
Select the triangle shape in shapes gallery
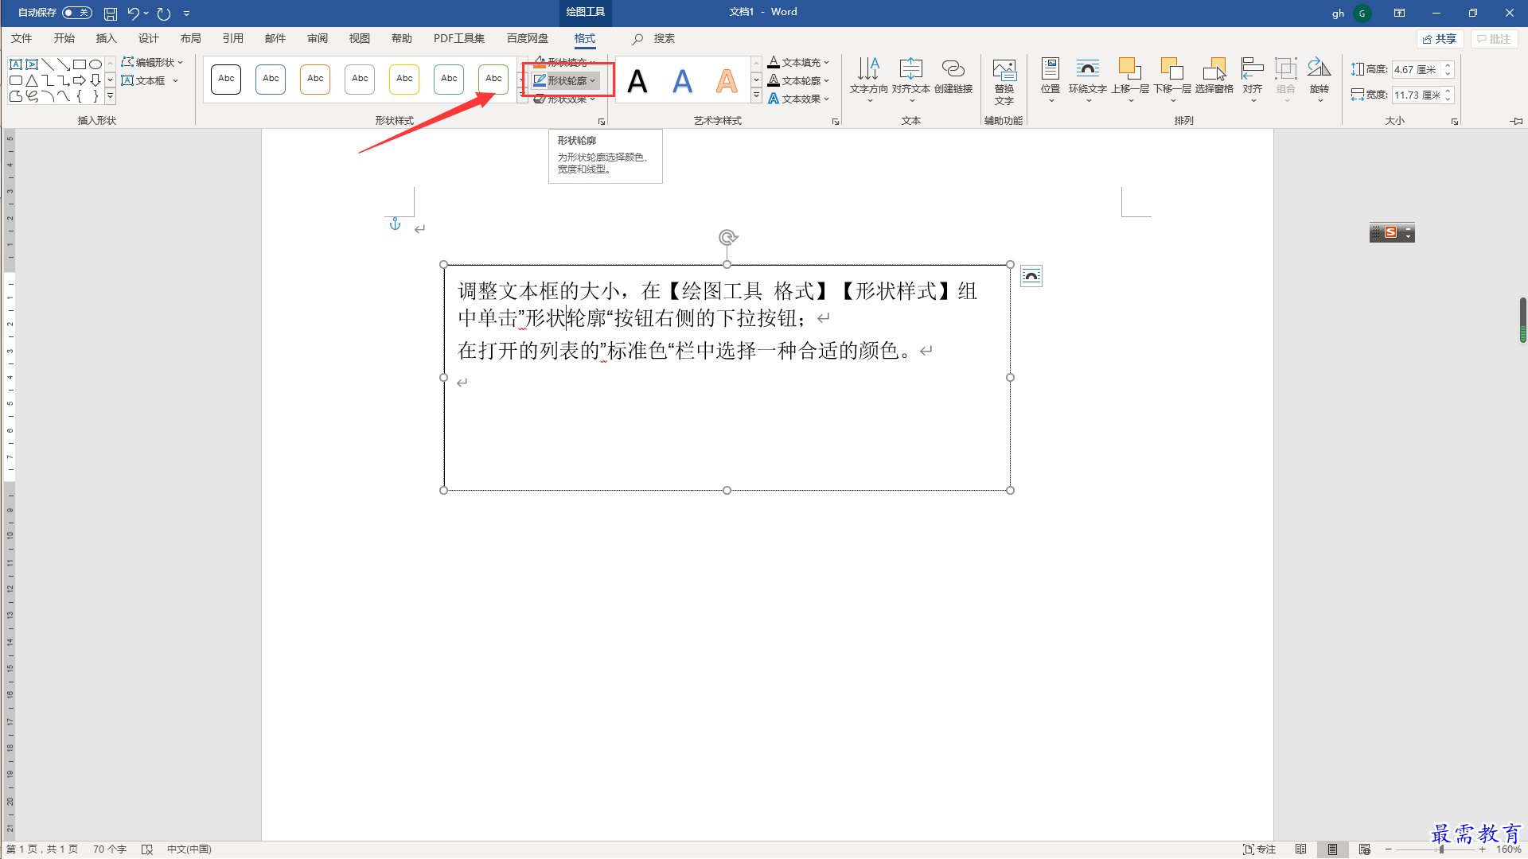32,80
